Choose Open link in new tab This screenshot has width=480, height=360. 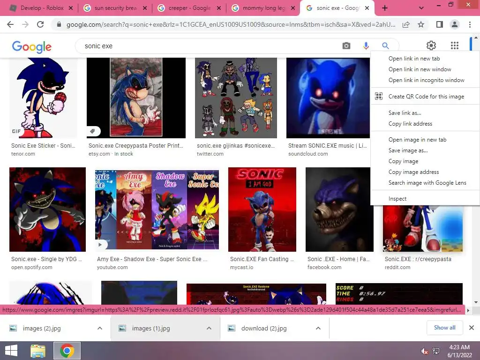click(425, 59)
